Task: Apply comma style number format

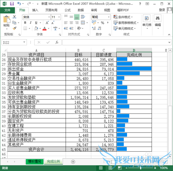Action: [x=108, y=23]
